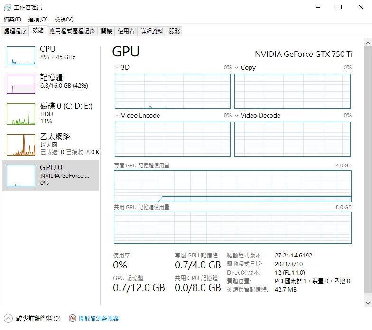This screenshot has height=330, width=372.
Task: Select the CPU performance graph thumbnail
Action: point(21,56)
